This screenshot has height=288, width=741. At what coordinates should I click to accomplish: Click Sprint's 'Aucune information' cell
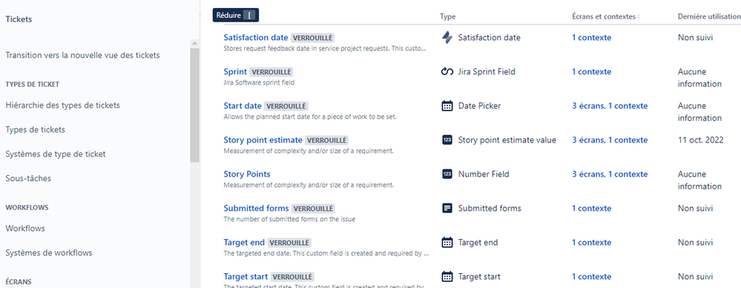coord(700,78)
